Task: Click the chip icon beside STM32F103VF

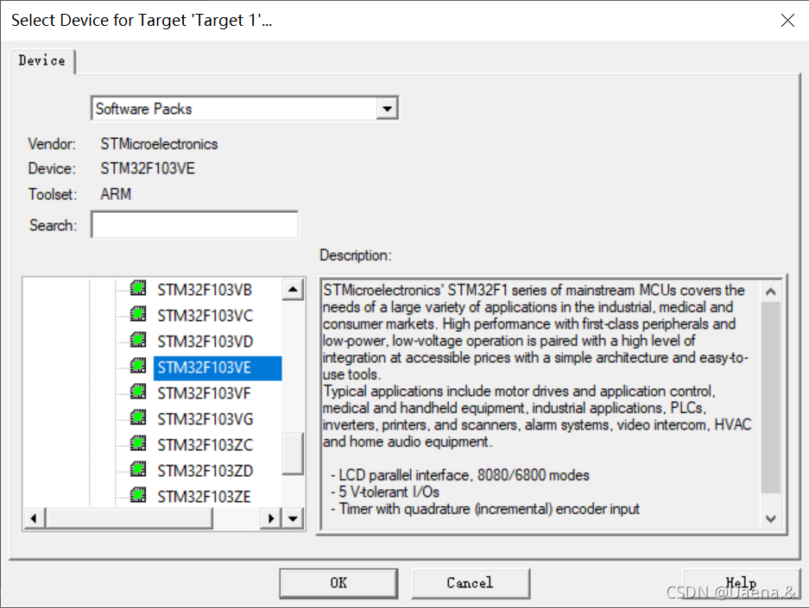Action: point(138,391)
